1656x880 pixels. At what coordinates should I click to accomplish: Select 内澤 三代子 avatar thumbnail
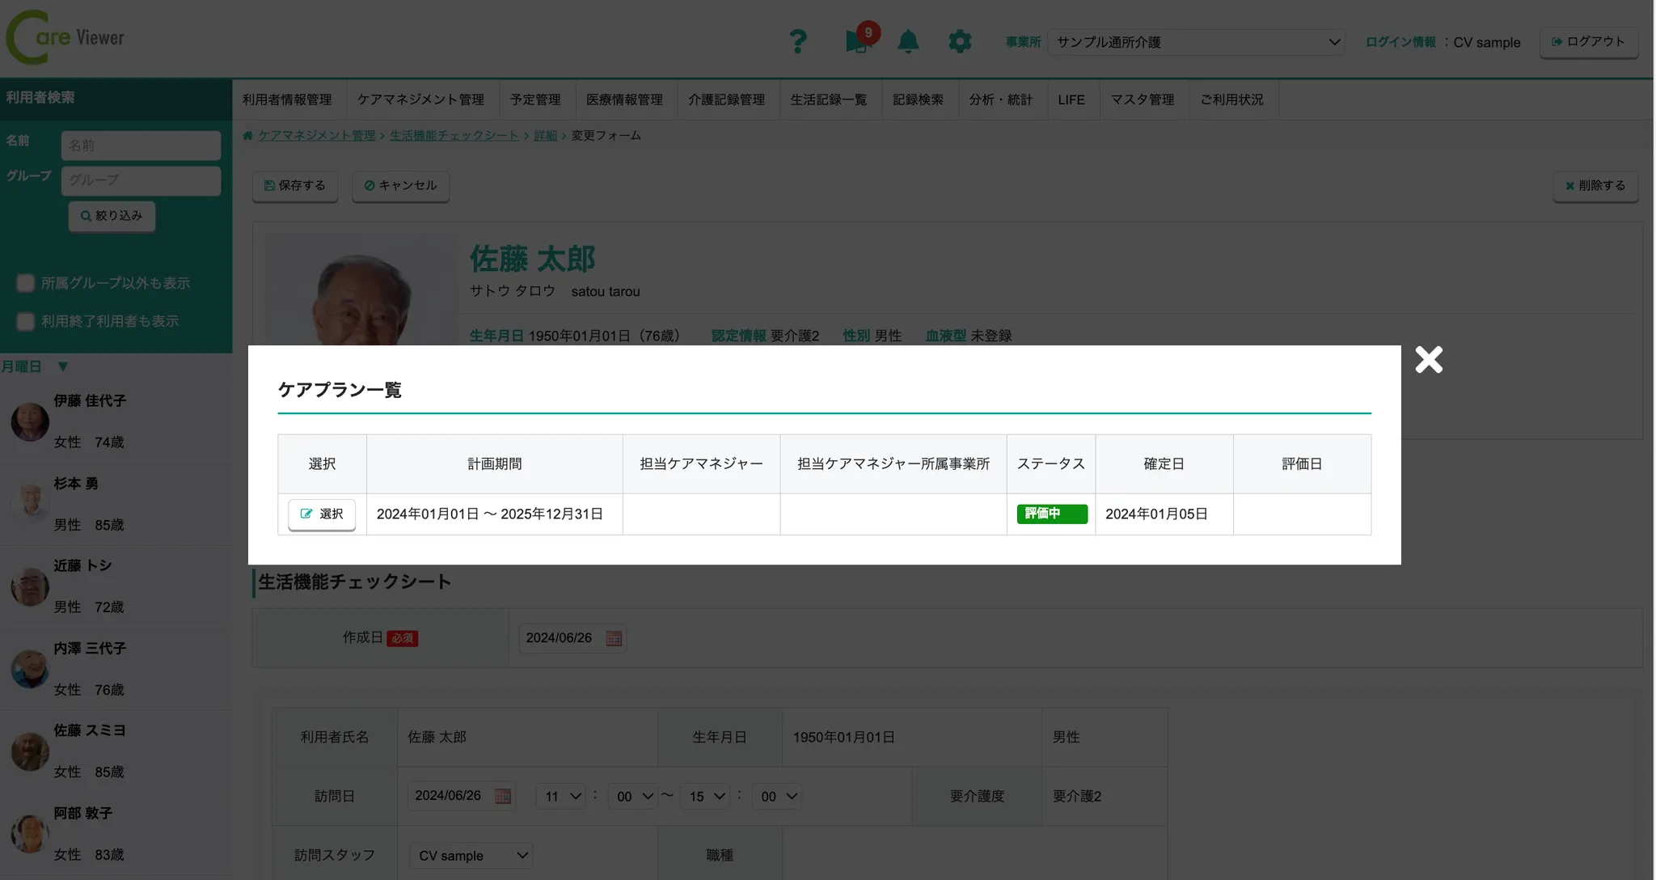[x=30, y=669]
